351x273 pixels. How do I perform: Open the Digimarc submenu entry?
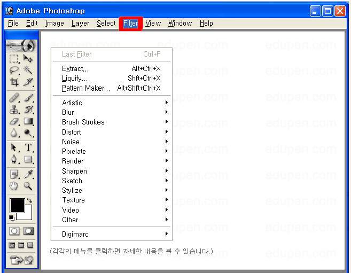[x=112, y=235]
